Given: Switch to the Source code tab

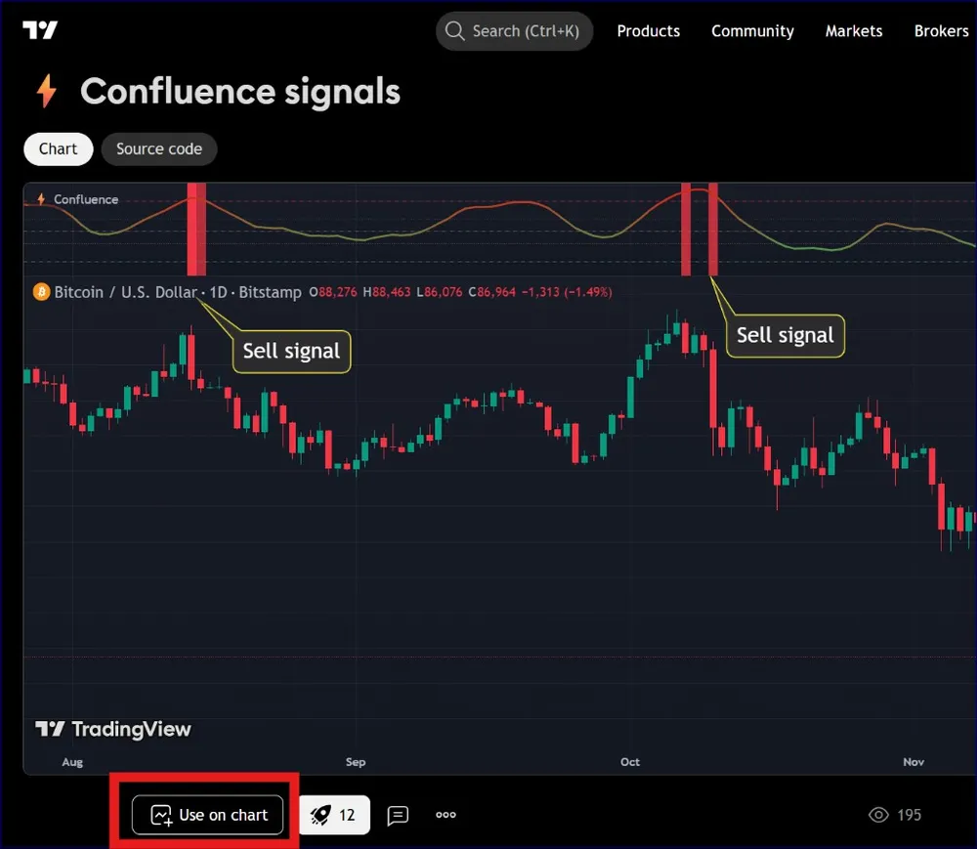Looking at the screenshot, I should point(158,149).
